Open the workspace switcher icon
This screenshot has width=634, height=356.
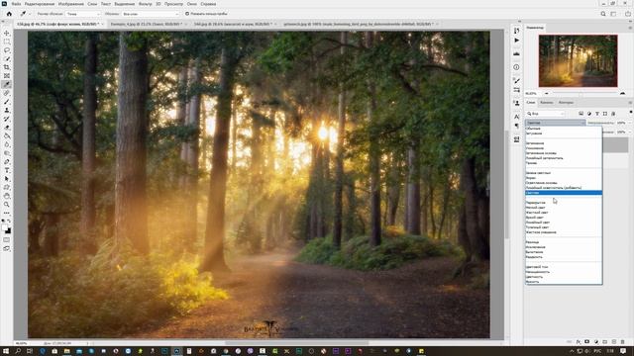(614, 14)
